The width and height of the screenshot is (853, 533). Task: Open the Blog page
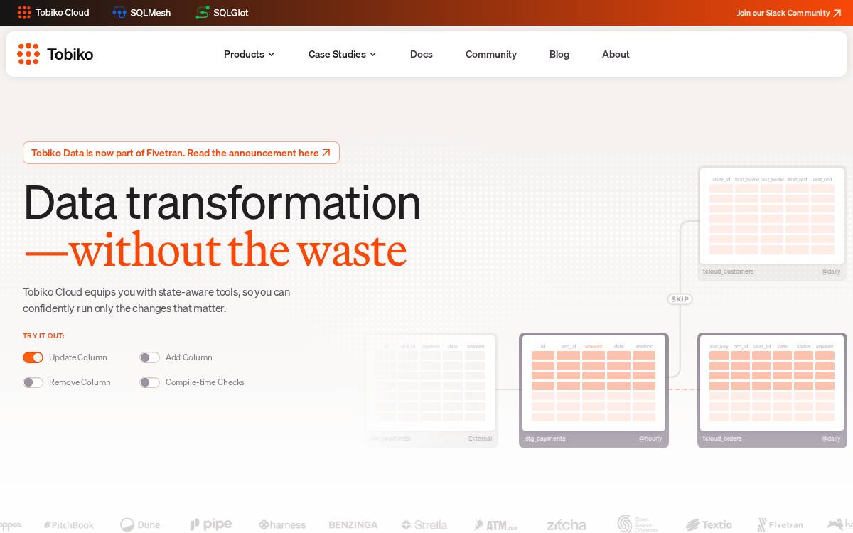pyautogui.click(x=559, y=54)
